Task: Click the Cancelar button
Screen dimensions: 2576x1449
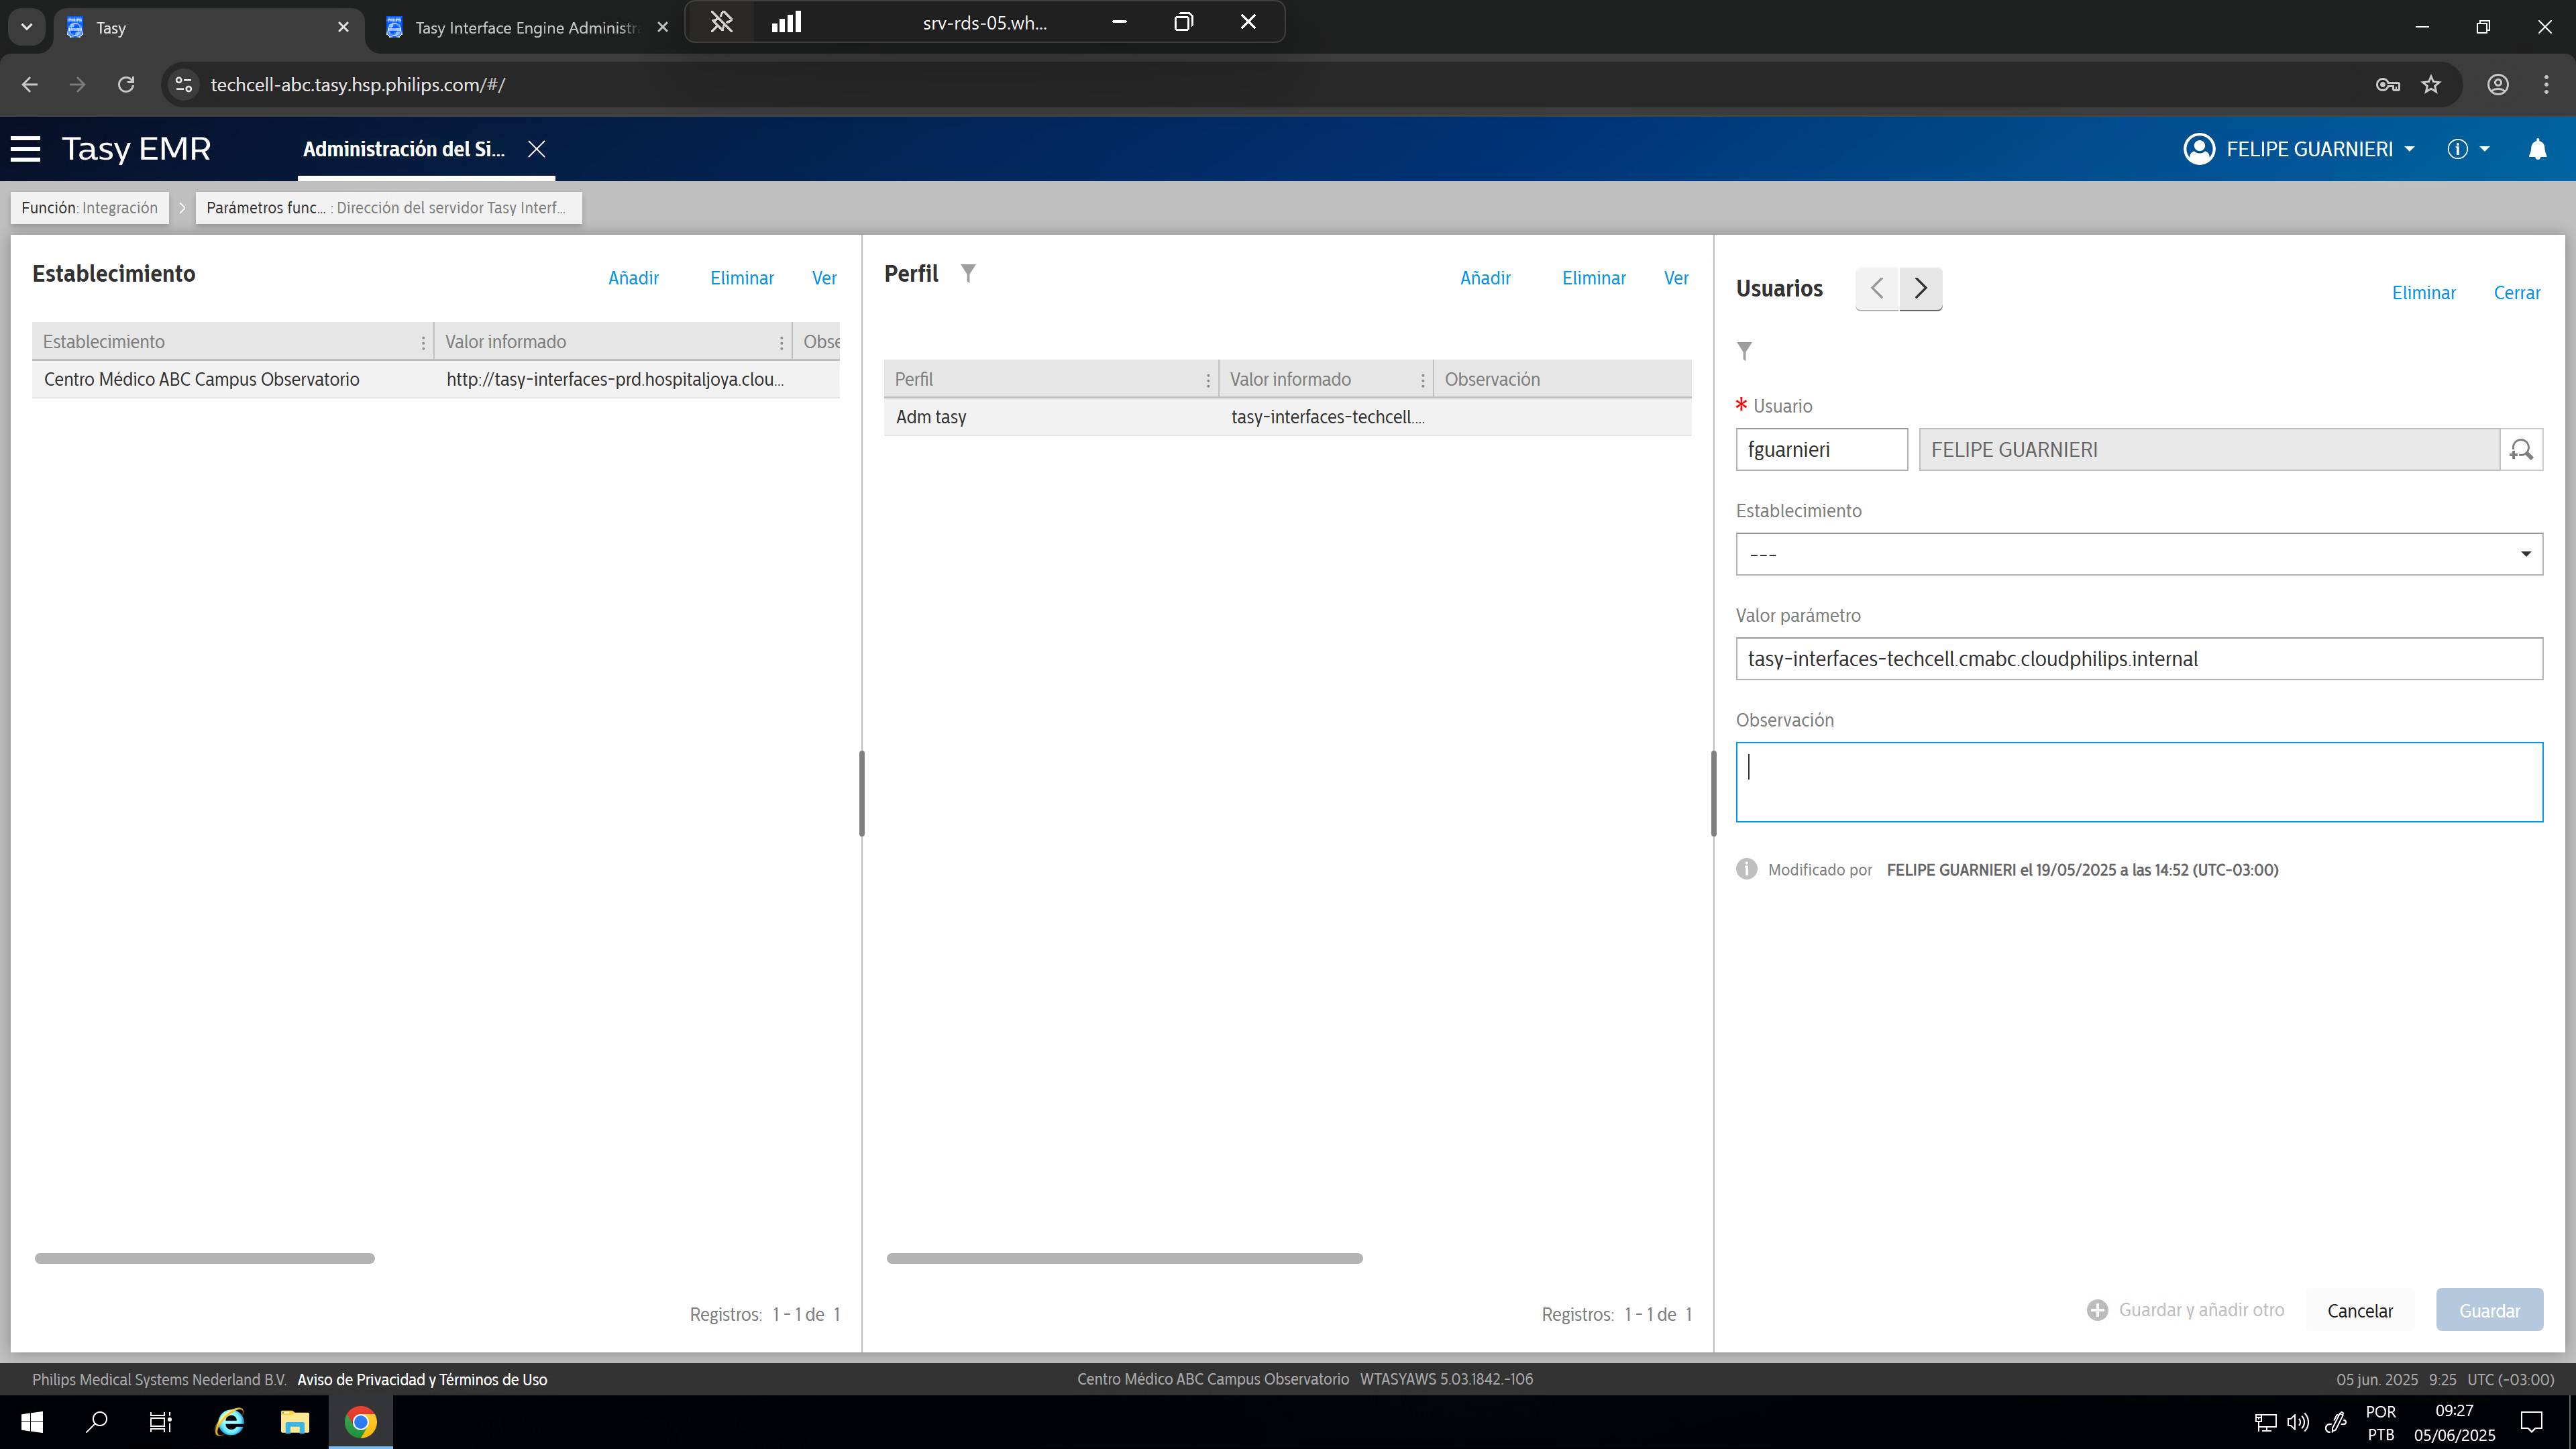Action: click(2360, 1310)
